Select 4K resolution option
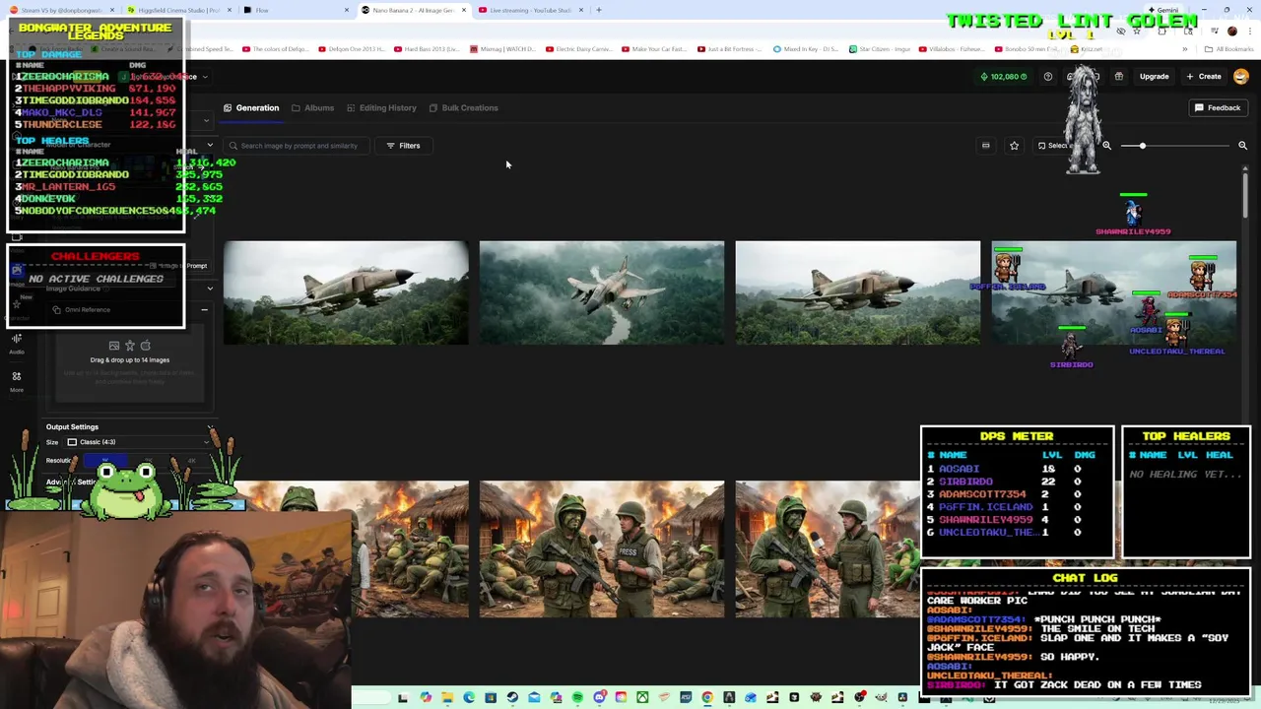The width and height of the screenshot is (1261, 709). click(191, 461)
